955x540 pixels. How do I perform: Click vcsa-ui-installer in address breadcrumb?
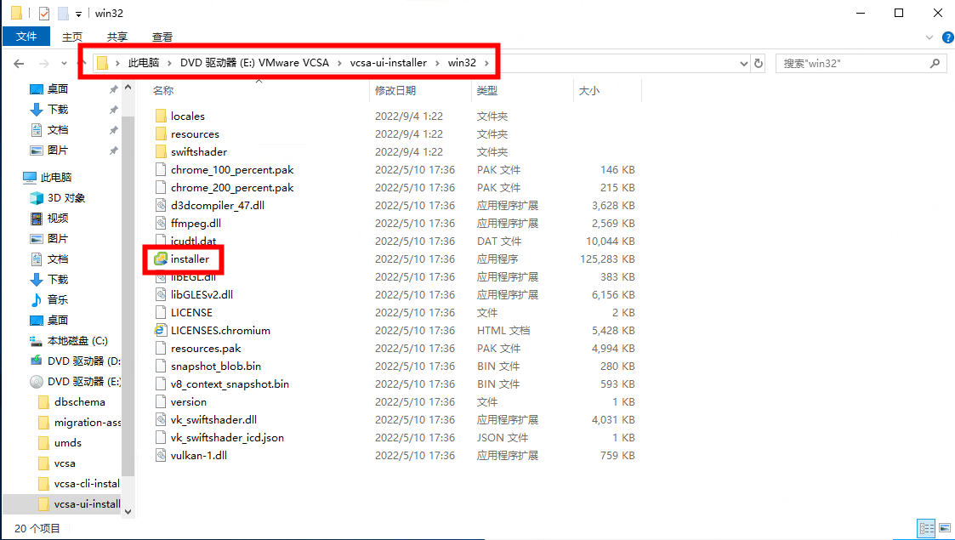tap(388, 63)
